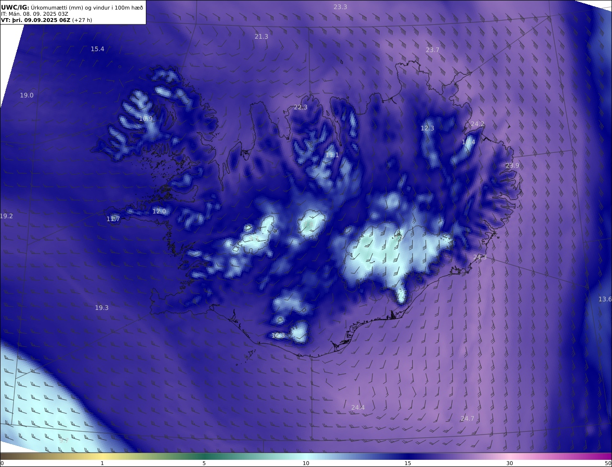Screen dimensions: 612x467
Task: Click the 23.3 value at the top edge
Action: tap(340, 7)
